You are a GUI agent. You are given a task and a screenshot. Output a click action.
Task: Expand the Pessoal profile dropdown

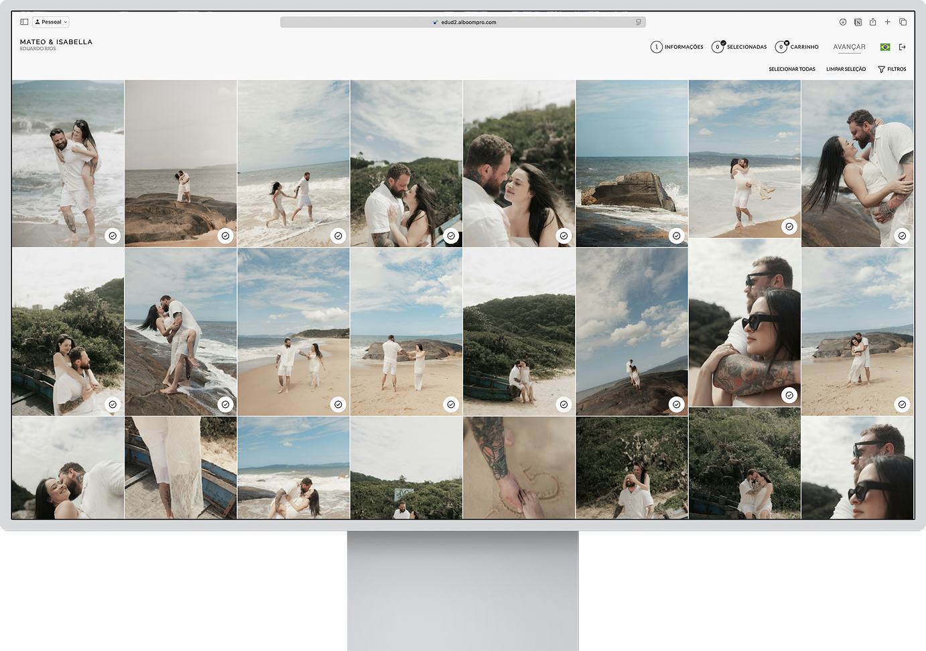click(x=52, y=22)
